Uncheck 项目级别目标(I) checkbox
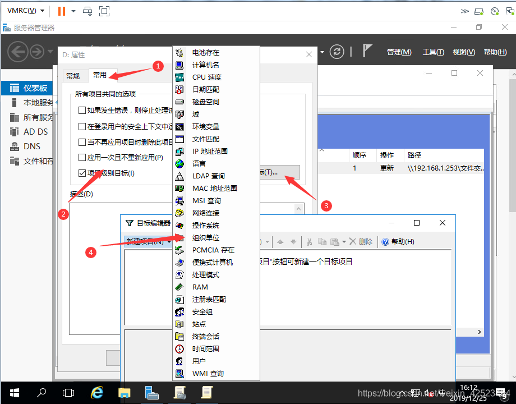 82,173
